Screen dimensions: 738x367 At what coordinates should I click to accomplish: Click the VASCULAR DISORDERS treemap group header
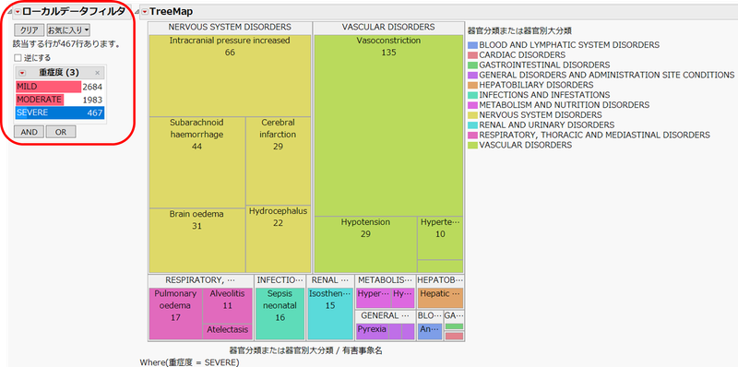pyautogui.click(x=388, y=28)
